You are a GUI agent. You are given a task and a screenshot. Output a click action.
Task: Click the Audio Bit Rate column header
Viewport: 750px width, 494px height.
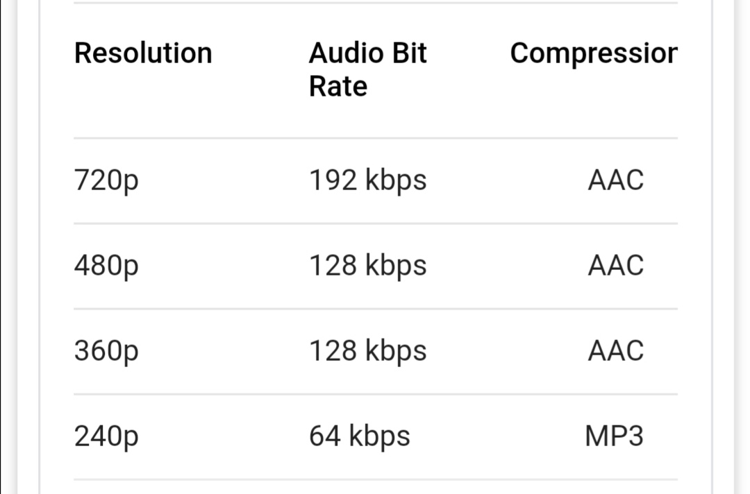367,69
